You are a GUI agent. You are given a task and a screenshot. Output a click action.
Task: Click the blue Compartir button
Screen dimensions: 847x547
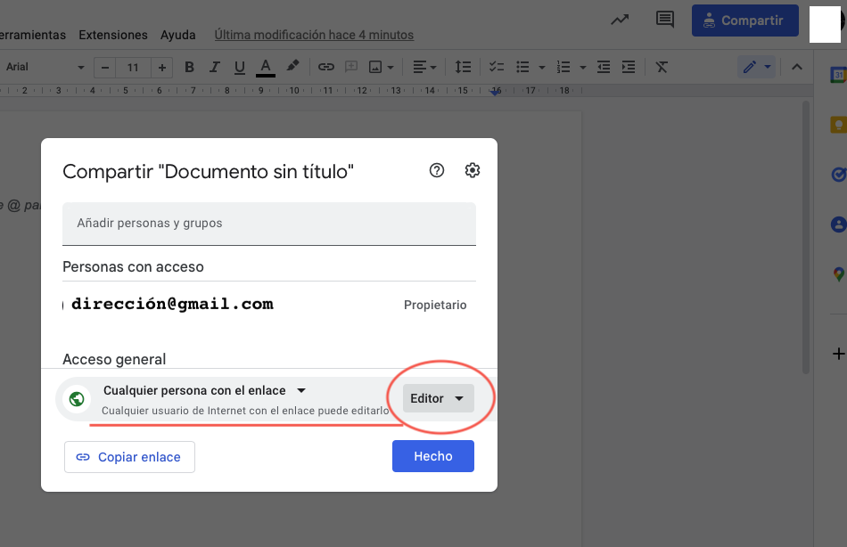click(744, 20)
